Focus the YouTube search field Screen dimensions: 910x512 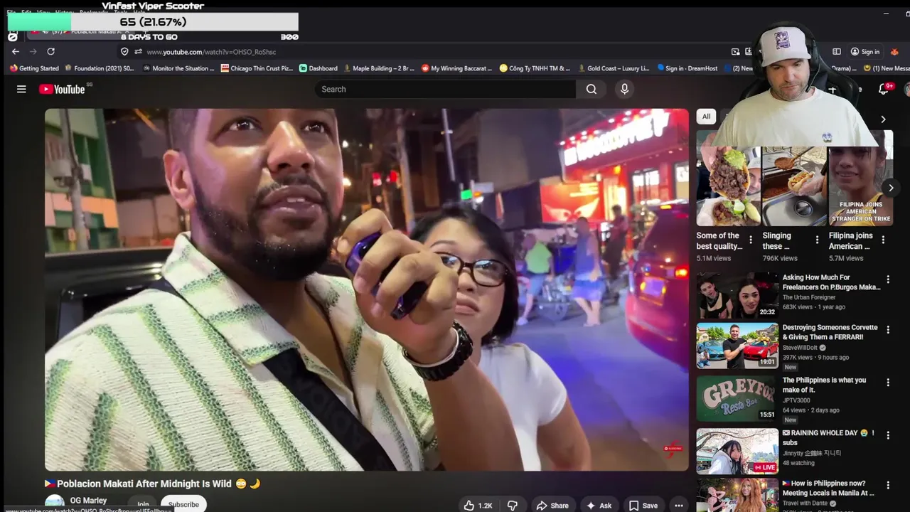pos(446,89)
